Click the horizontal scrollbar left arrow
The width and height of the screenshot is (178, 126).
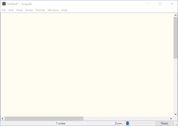2,118
